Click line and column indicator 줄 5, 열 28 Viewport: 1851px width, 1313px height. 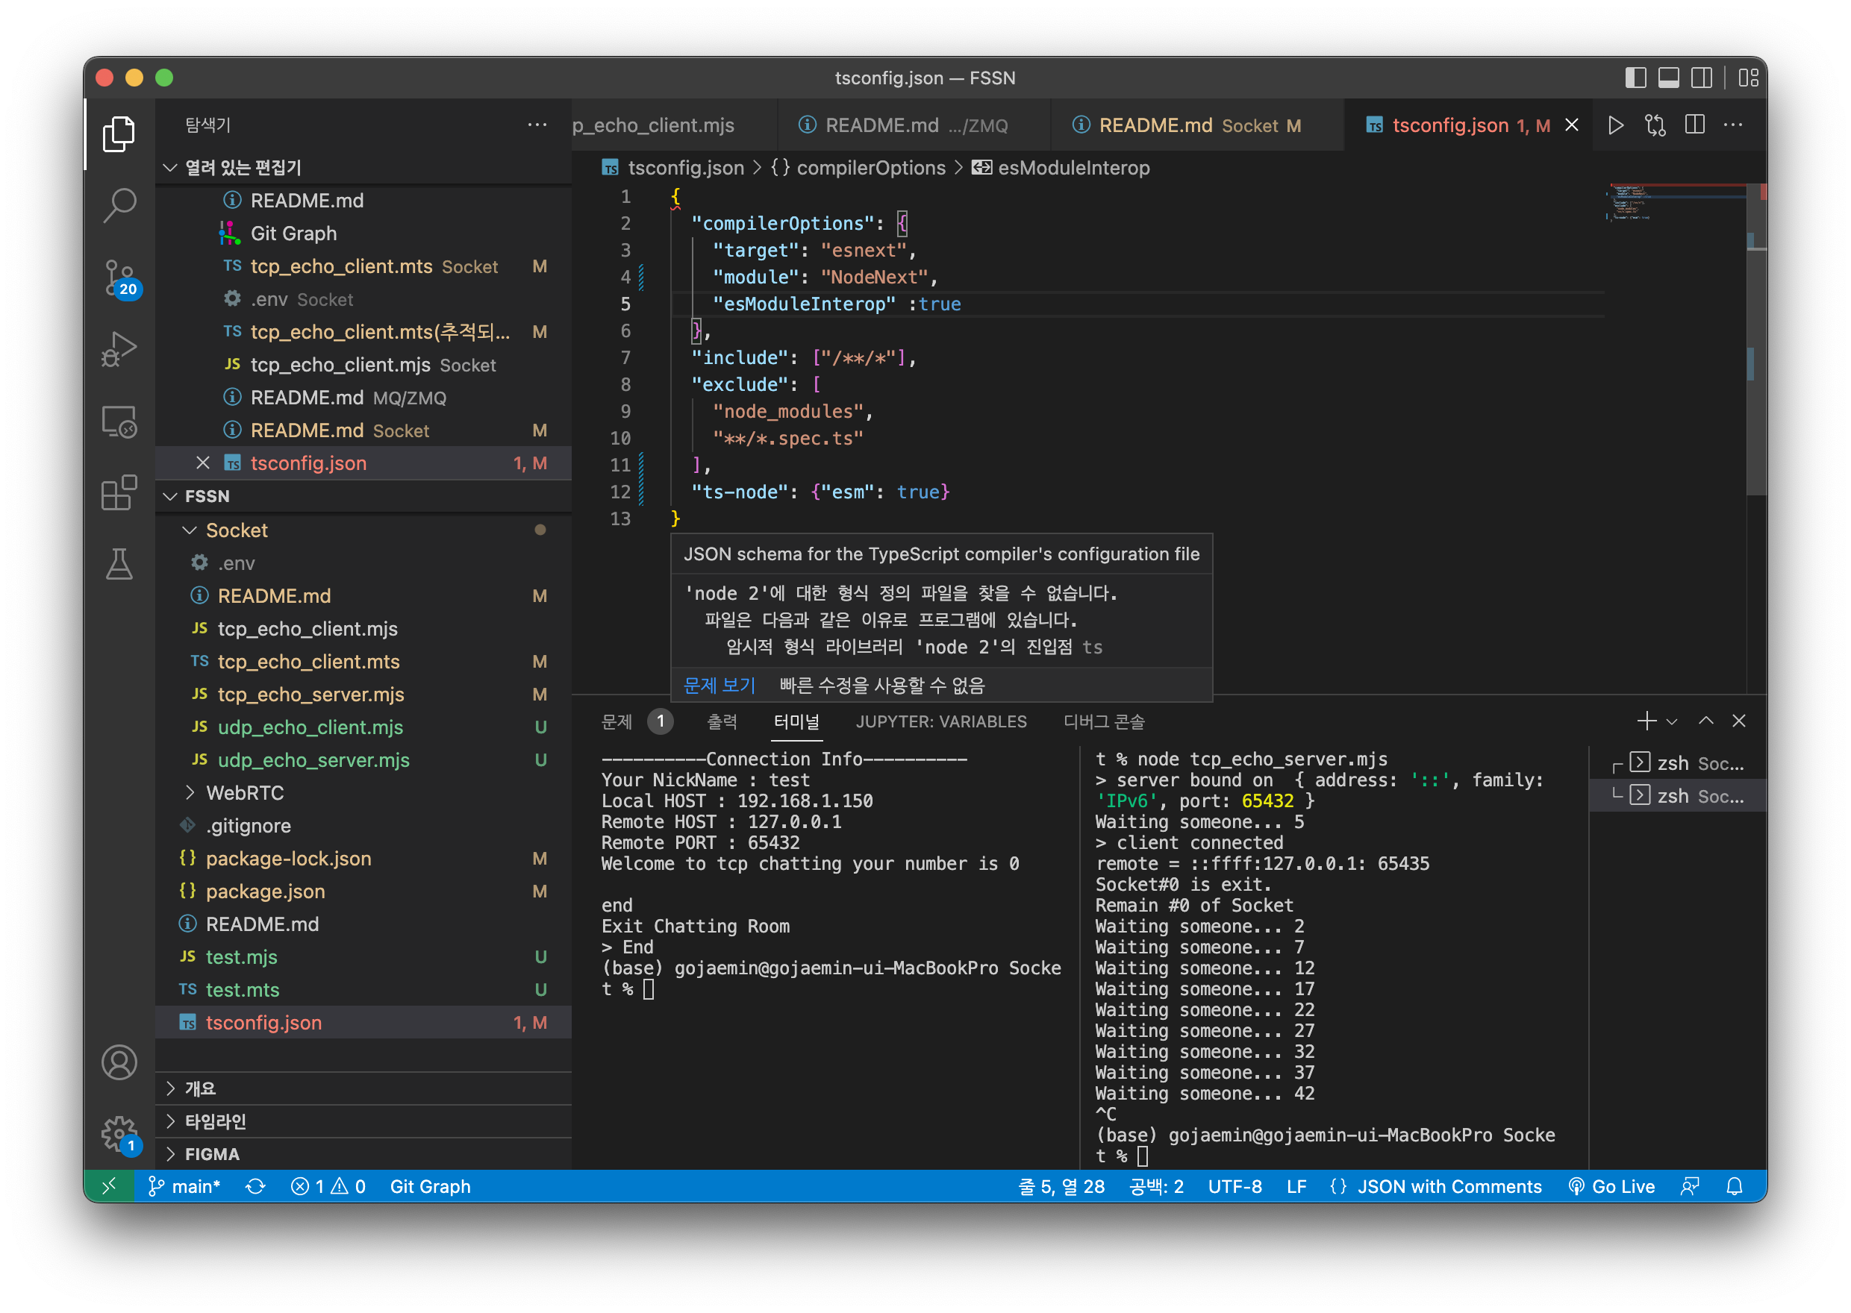point(1061,1186)
